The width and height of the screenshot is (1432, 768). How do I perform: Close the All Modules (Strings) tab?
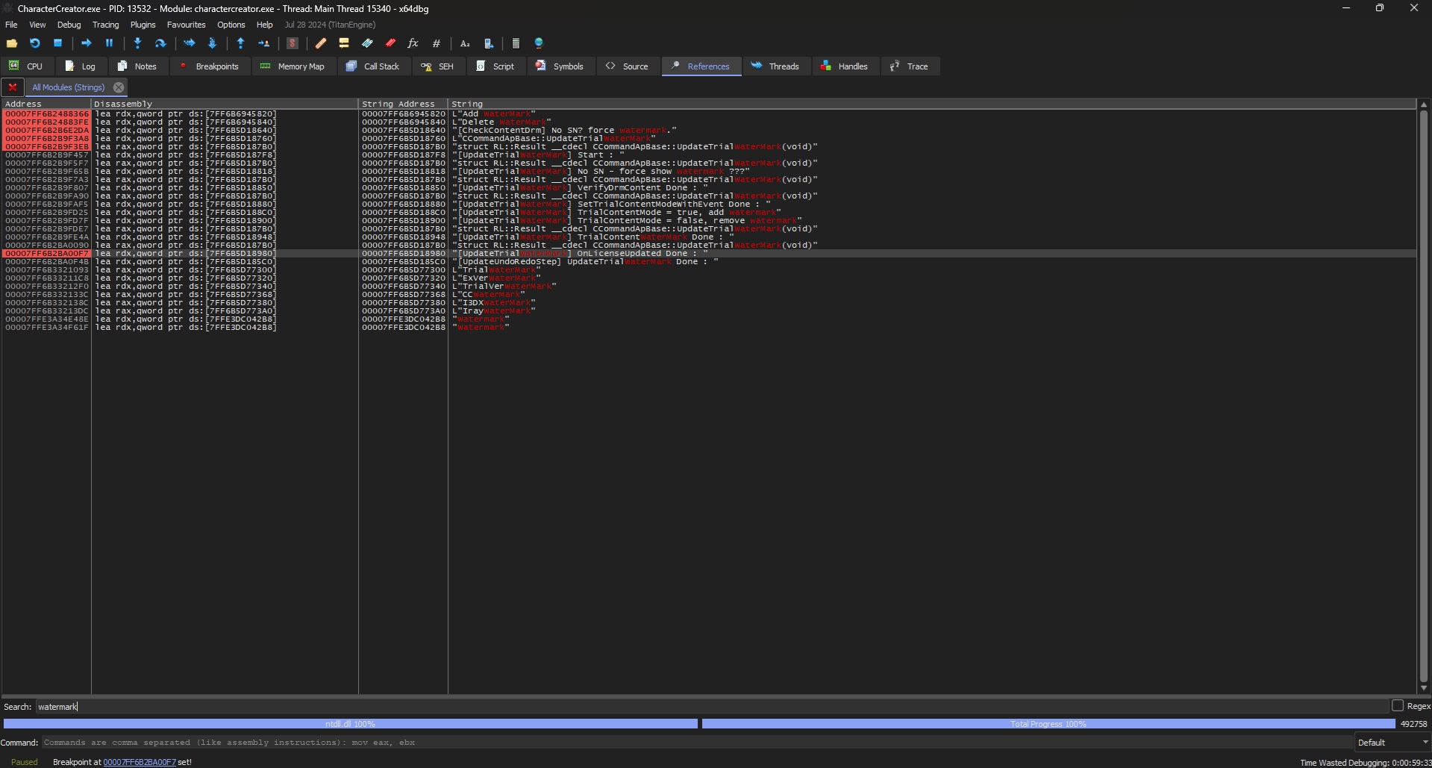point(119,87)
